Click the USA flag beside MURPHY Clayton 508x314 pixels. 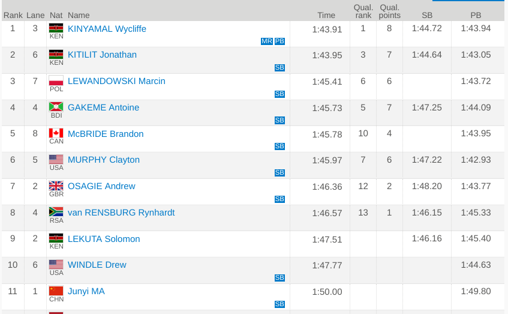(x=56, y=159)
